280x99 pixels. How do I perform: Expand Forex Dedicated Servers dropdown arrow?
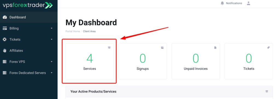tap(52, 73)
